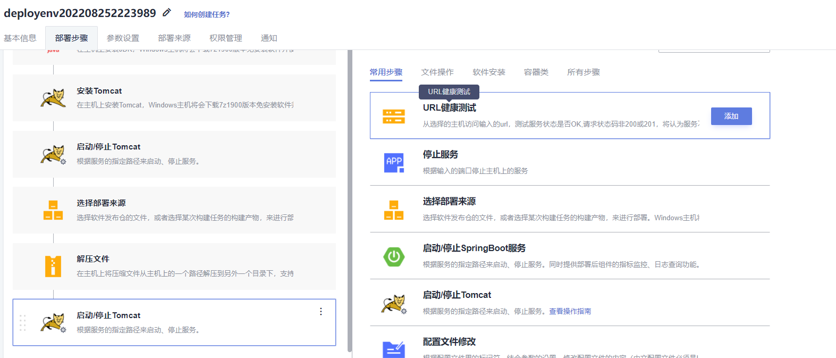This screenshot has width=836, height=358.
Task: Select the URL健康测试 step title
Action: coord(450,107)
